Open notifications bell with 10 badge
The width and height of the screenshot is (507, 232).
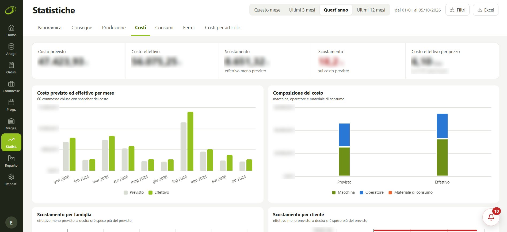pyautogui.click(x=491, y=217)
